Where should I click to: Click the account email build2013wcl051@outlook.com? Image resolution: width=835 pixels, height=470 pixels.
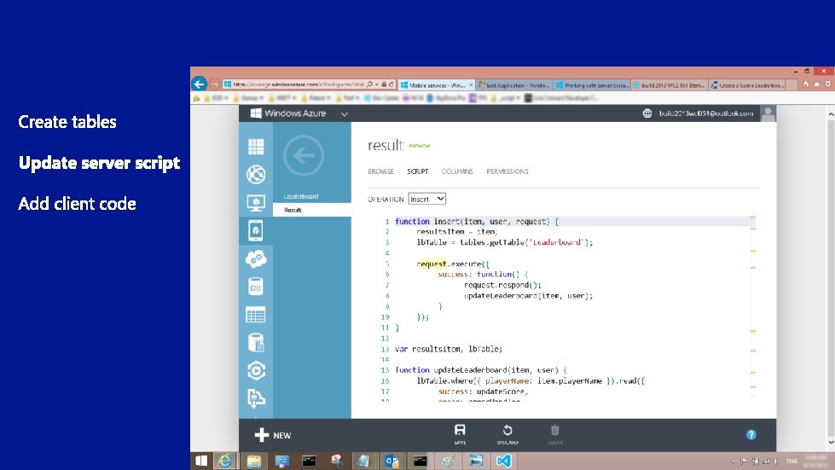coord(706,113)
